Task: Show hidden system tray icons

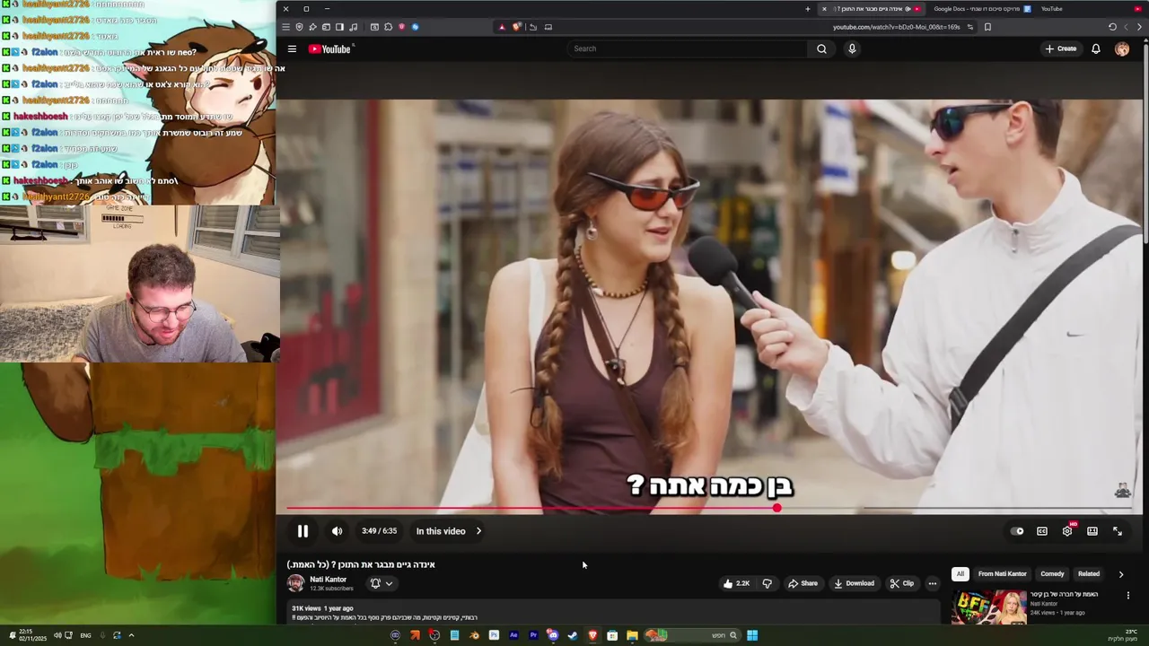Action: pos(131,635)
